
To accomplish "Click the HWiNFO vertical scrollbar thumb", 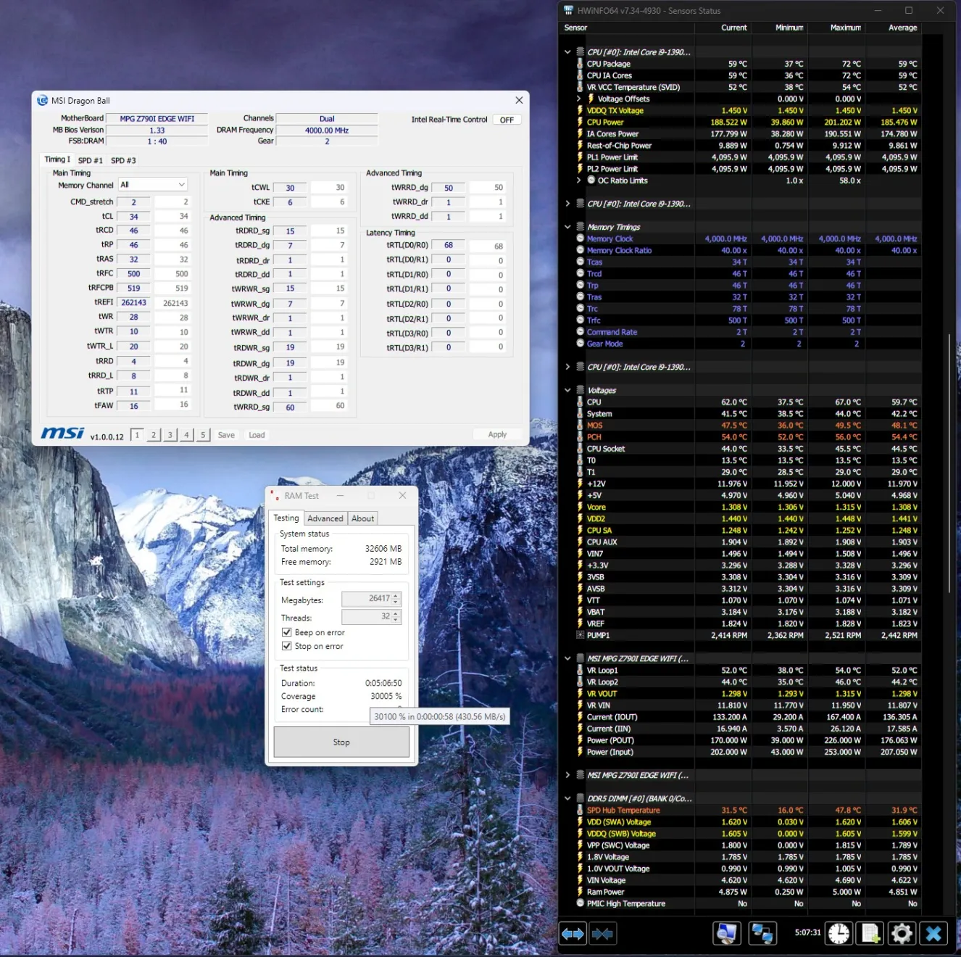I will (949, 464).
